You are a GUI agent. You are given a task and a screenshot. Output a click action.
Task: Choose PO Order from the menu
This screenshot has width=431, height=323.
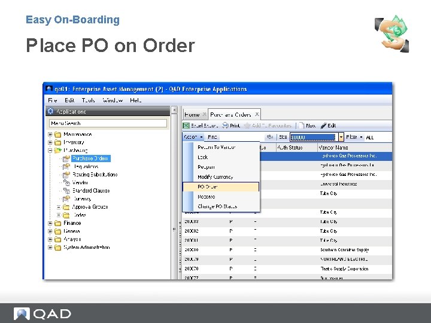[221, 187]
